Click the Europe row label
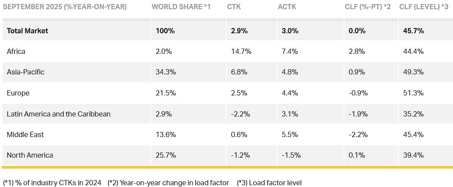The height and width of the screenshot is (187, 453). click(18, 93)
